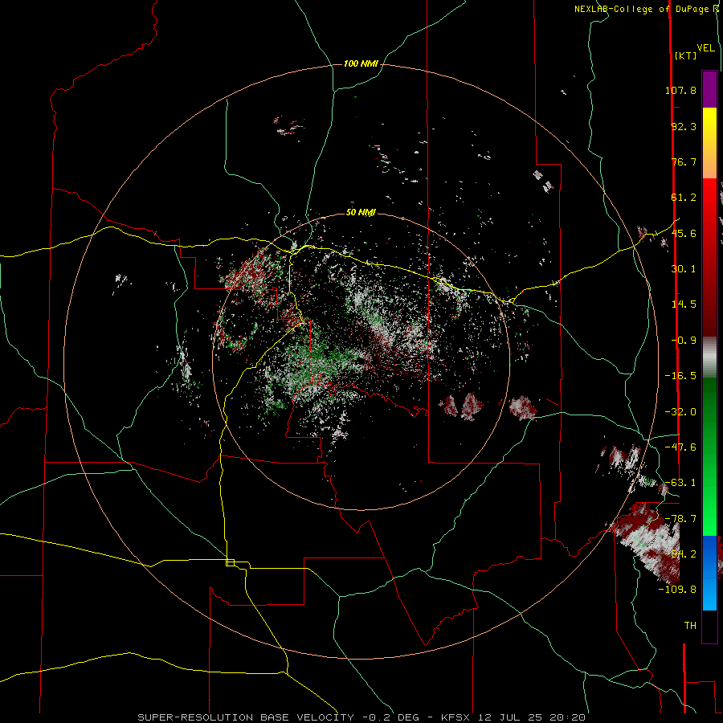This screenshot has width=723, height=723.
Task: Click the 107.8 velocity scale value
Action: [x=680, y=90]
